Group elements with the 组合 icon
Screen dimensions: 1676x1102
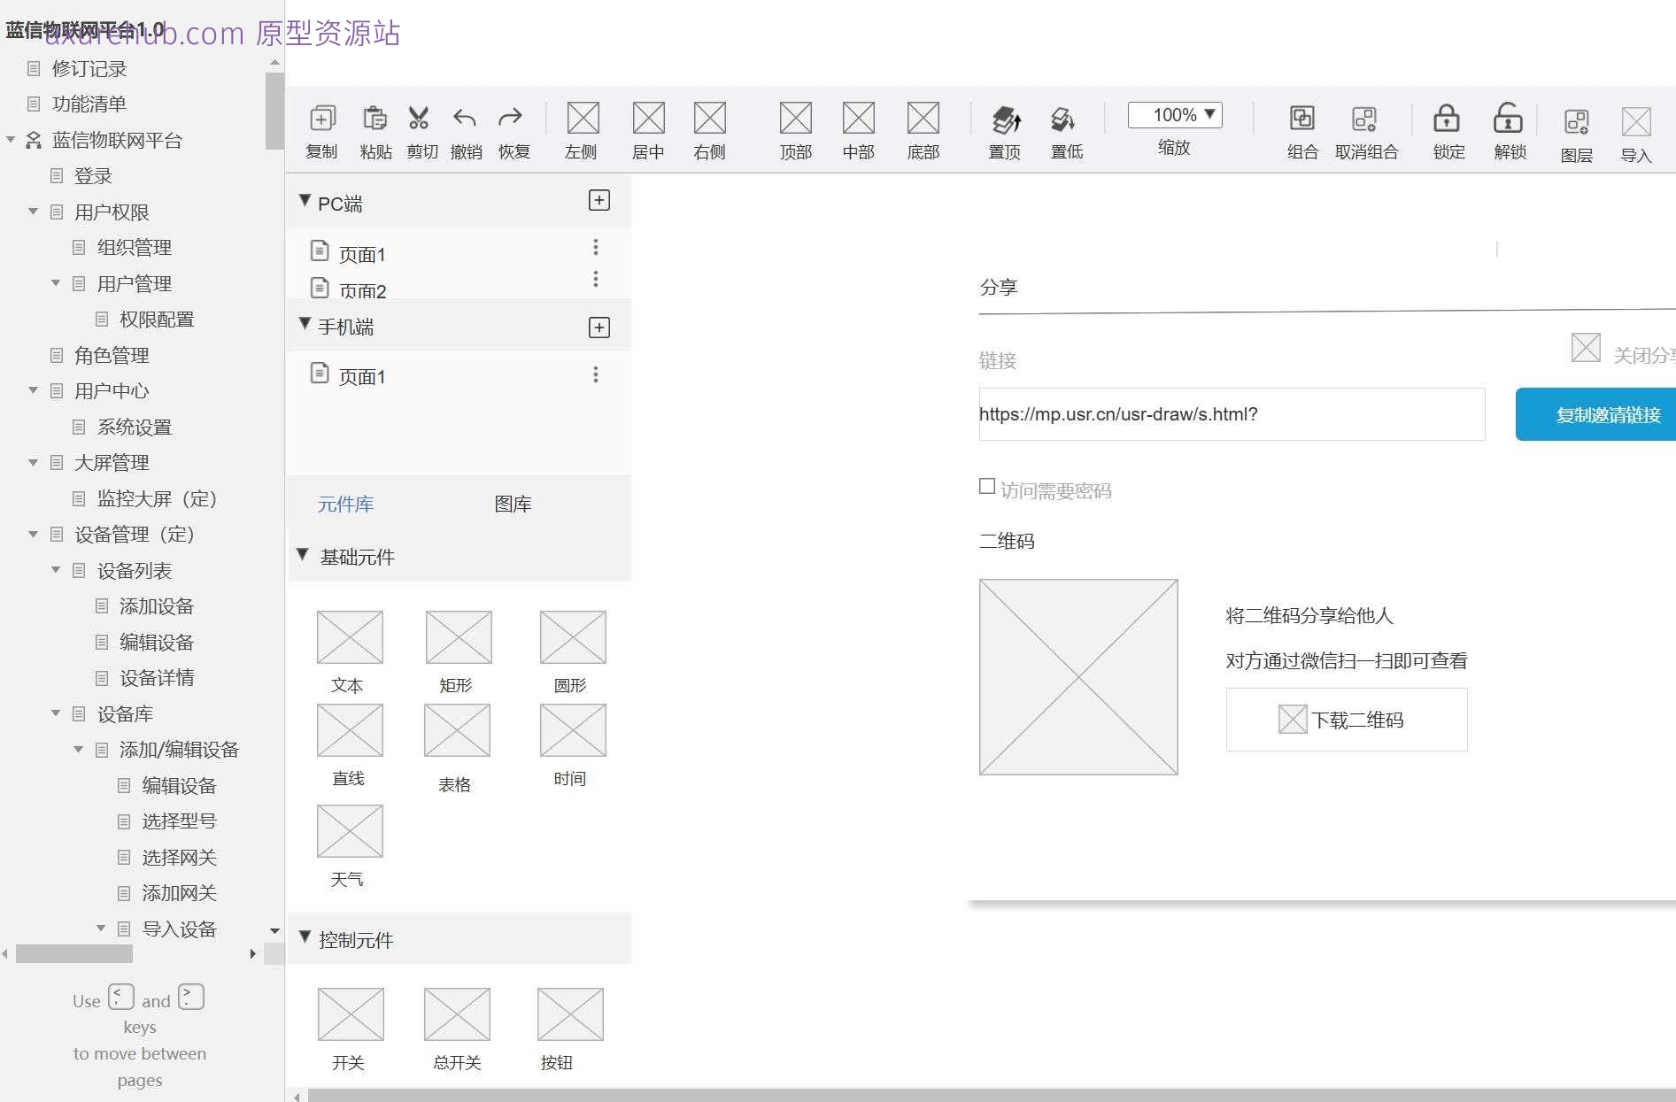click(1302, 118)
